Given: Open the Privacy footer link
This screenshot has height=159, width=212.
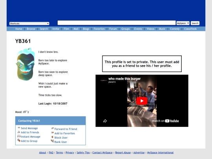Looking at the screenshot, I should click(x=70, y=152).
